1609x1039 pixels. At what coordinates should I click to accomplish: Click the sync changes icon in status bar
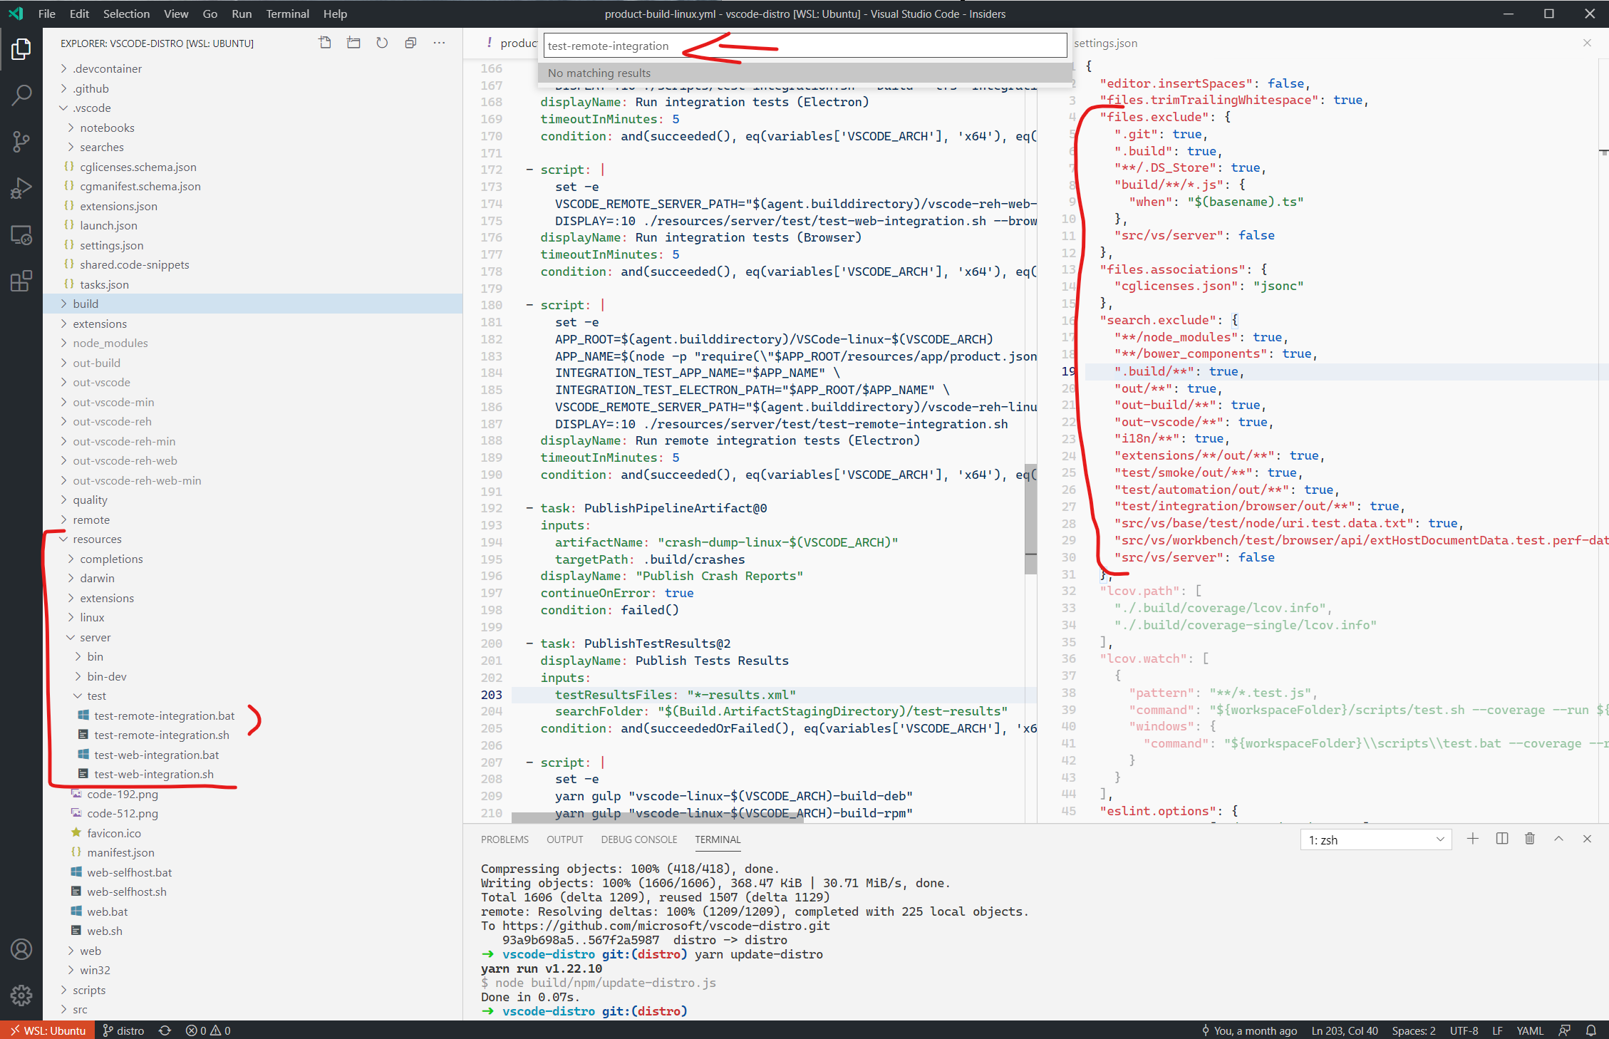pos(165,1030)
